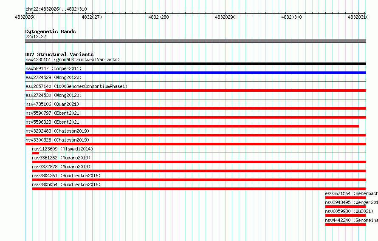Select the red bar under nsv3292483

point(195,135)
